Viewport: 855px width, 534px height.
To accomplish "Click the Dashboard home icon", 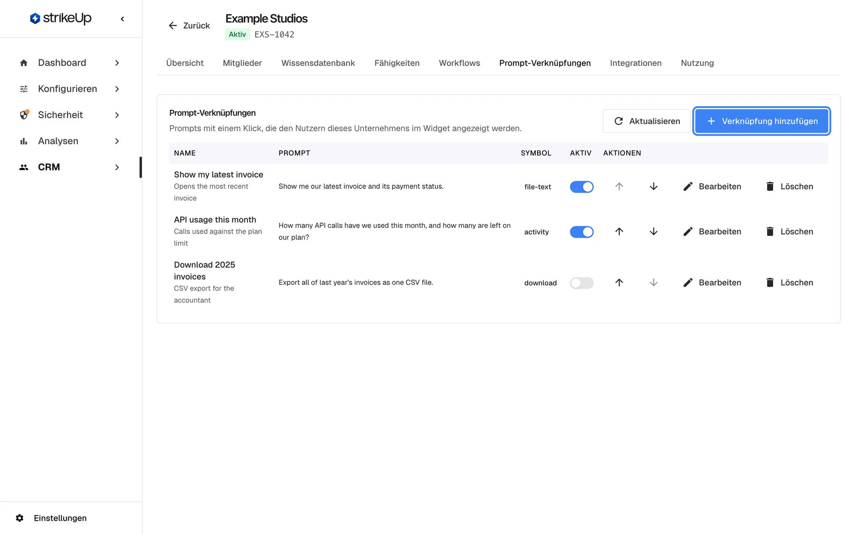I will [x=24, y=63].
